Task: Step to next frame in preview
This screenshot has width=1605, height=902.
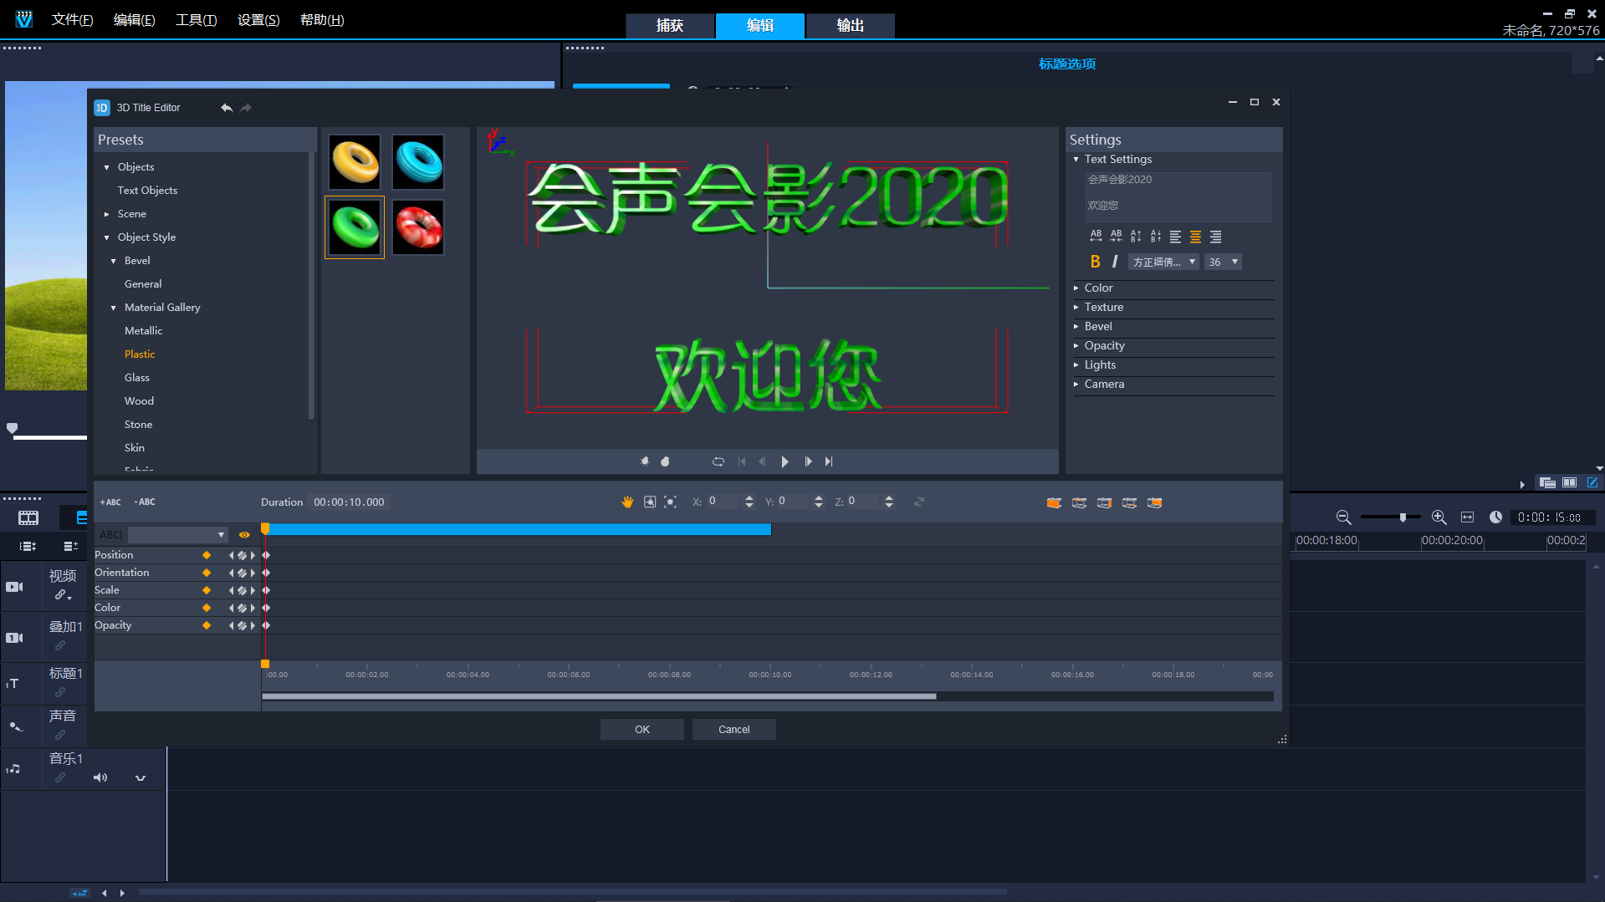Action: pos(808,461)
